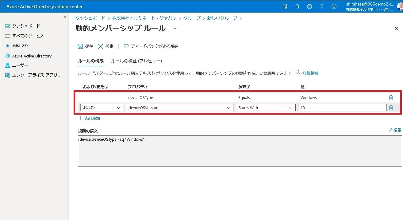
Task: Click the account name shirahase@365demo2
Action: [x=370, y=4]
